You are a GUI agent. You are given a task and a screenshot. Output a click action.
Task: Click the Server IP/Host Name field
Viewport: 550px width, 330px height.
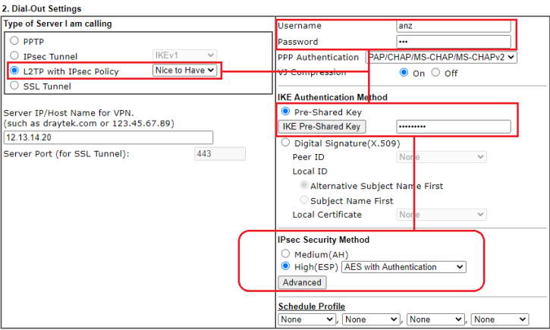[108, 138]
